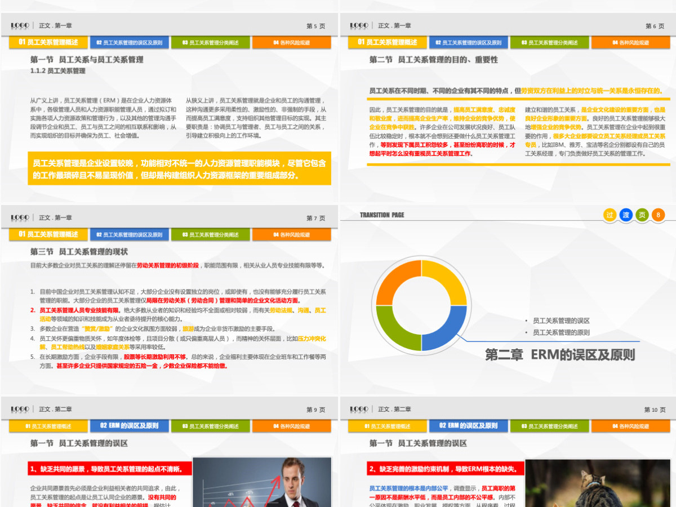
Task: Click heading '第一节 员工关系管理的误区' on page 9 slide
Action: tap(79, 443)
